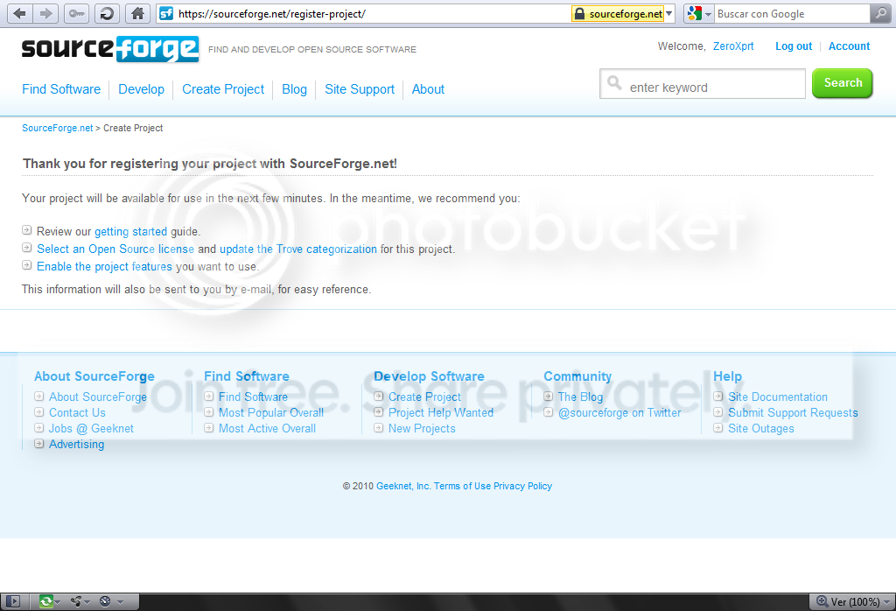
Task: Open footer Find Software link
Action: click(x=253, y=397)
